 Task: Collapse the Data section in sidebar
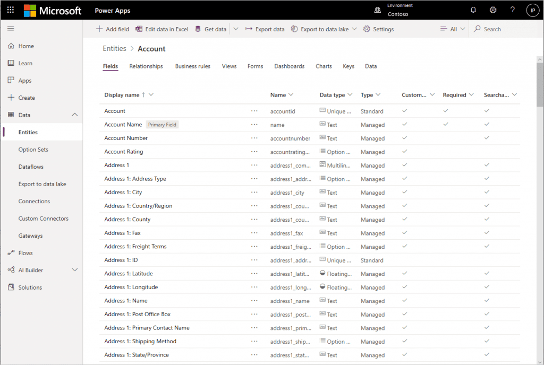click(x=74, y=115)
